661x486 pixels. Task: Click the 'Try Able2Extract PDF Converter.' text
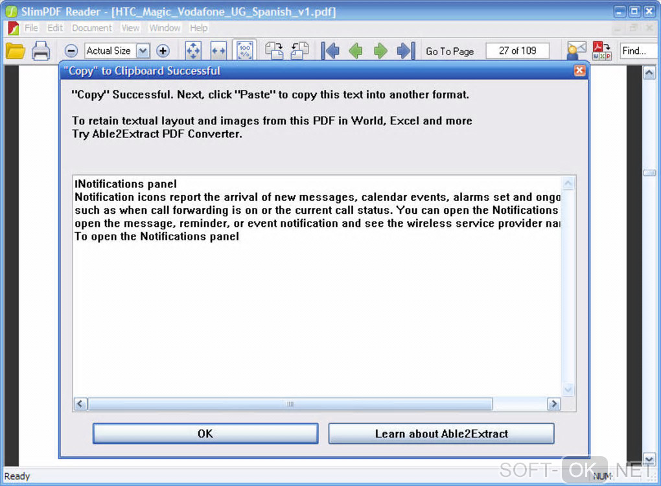coord(157,134)
